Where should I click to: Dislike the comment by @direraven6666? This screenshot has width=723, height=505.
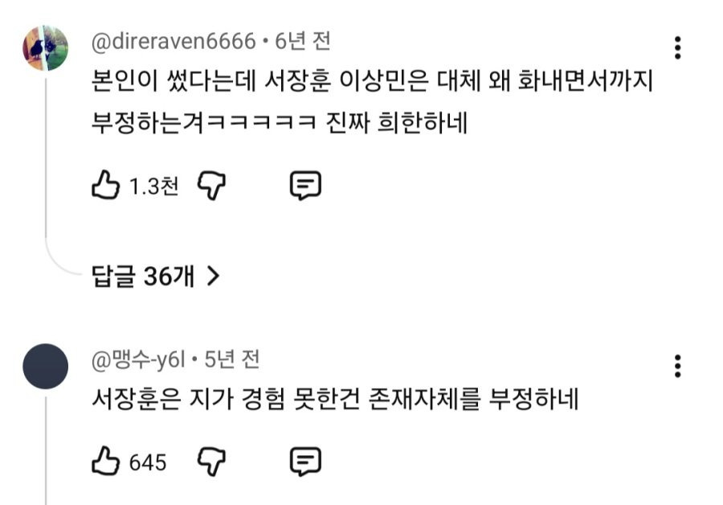click(x=211, y=185)
